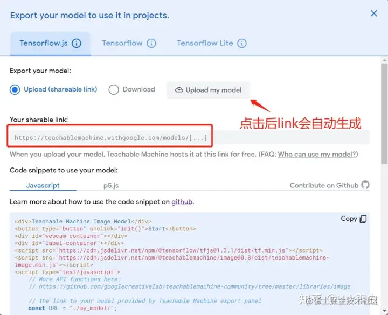The image size is (388, 315).
Task: Select the Upload (shareable link) radio button
Action: (x=15, y=89)
